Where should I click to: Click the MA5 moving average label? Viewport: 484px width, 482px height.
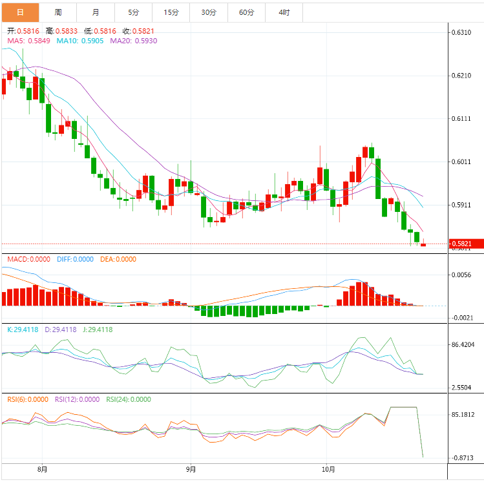[x=27, y=41]
